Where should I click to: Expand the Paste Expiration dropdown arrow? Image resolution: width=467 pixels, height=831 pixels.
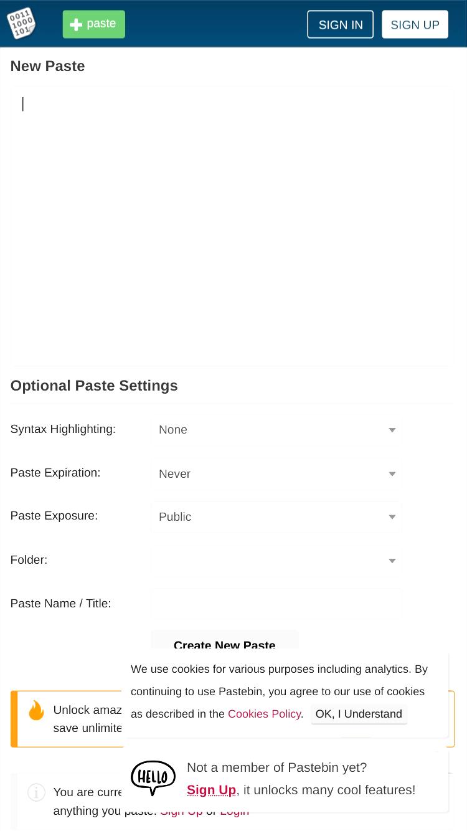pyautogui.click(x=392, y=474)
